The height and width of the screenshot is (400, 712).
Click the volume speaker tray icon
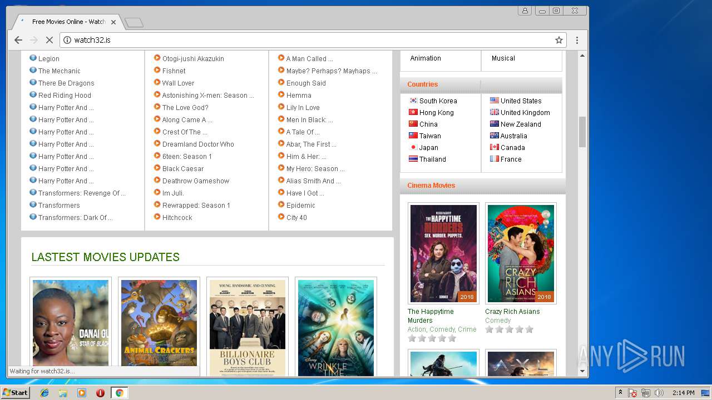659,393
